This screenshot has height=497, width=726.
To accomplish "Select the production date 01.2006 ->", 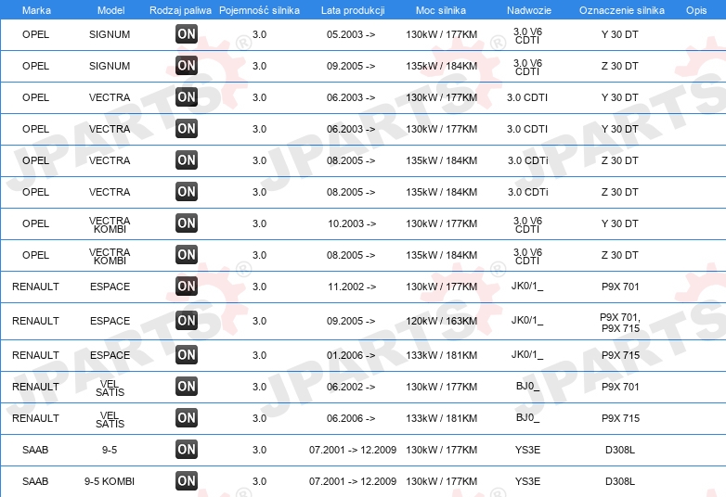I will tap(351, 355).
